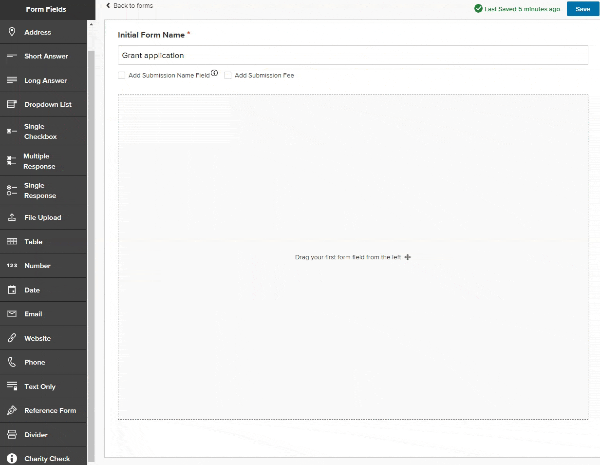
Task: Click the 'Reference Form' label text
Action: (x=50, y=410)
